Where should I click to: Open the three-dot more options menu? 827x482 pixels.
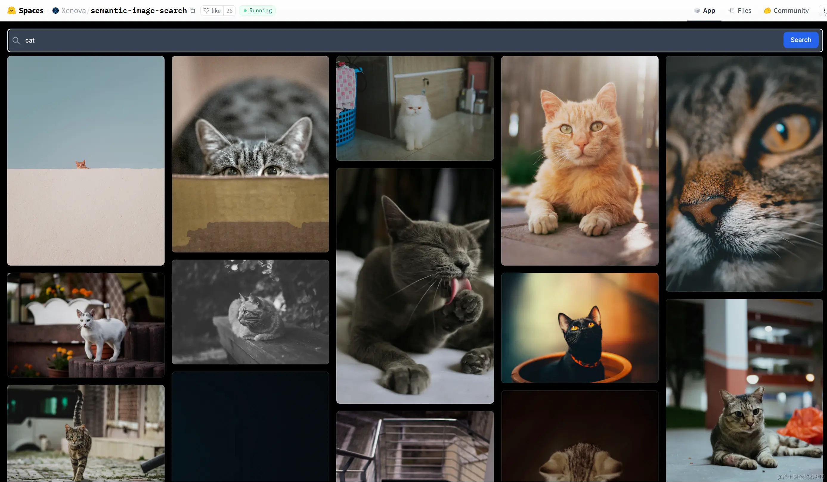[x=824, y=10]
